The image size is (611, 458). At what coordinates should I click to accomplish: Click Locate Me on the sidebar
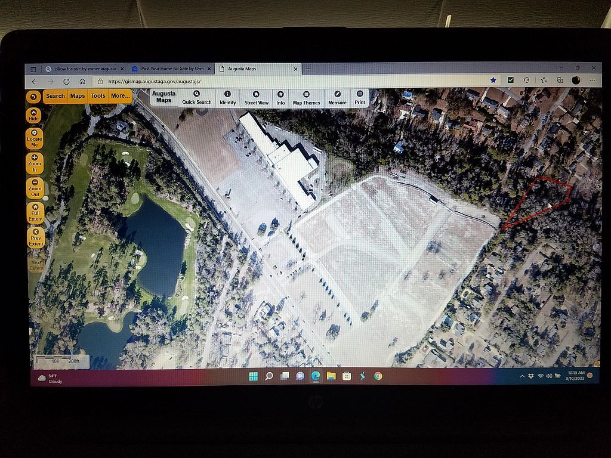click(x=35, y=138)
